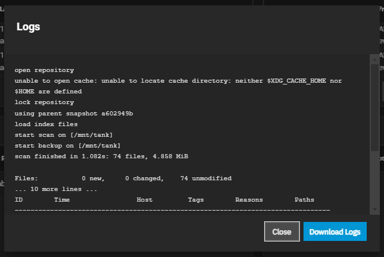The width and height of the screenshot is (384, 257).
Task: Click the "lock repository" log line
Action: coord(44,102)
